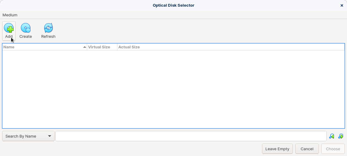Click the Leave Empty button
This screenshot has width=347, height=156.
pyautogui.click(x=277, y=149)
